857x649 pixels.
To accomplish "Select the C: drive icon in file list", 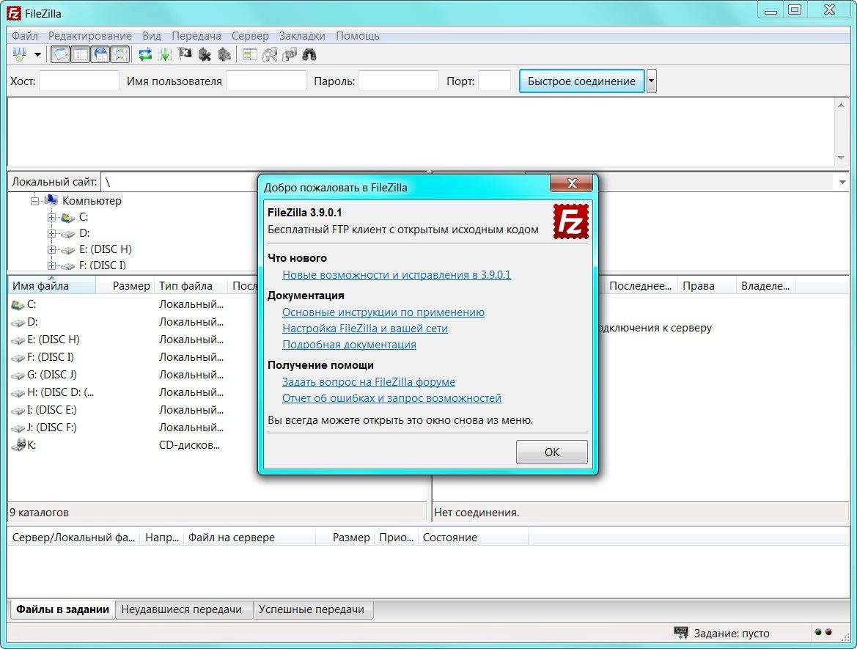I will tap(18, 304).
